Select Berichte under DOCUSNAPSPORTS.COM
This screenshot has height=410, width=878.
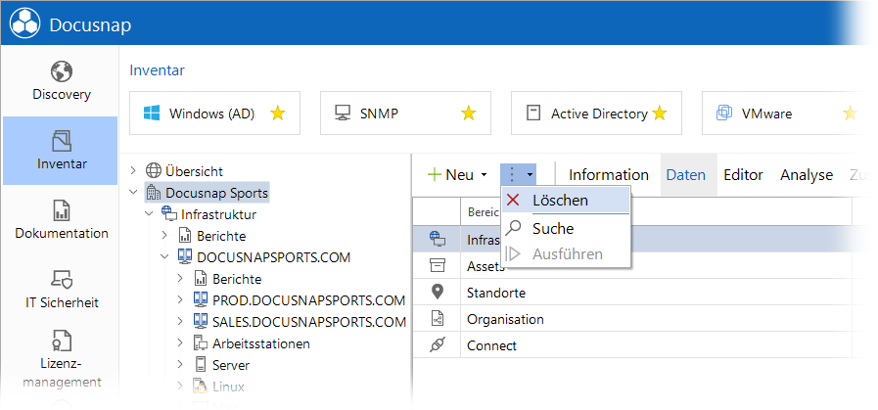(x=237, y=279)
